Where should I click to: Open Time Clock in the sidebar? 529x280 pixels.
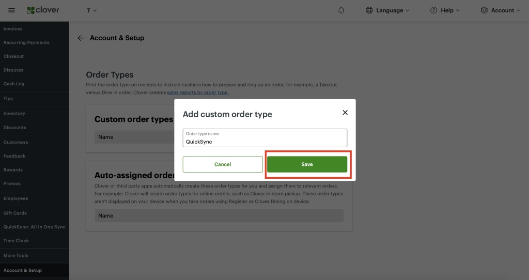point(16,241)
